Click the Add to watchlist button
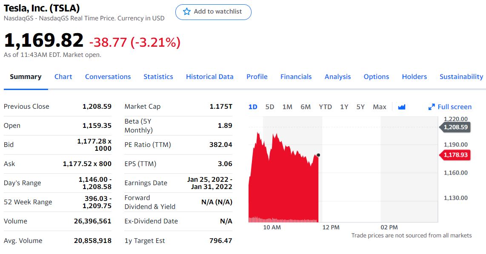The height and width of the screenshot is (254, 486). click(213, 12)
